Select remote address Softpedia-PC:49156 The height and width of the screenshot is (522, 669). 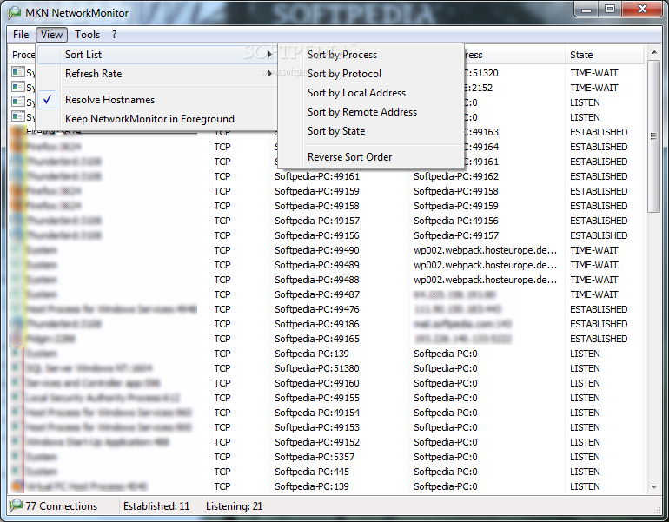[x=456, y=221]
